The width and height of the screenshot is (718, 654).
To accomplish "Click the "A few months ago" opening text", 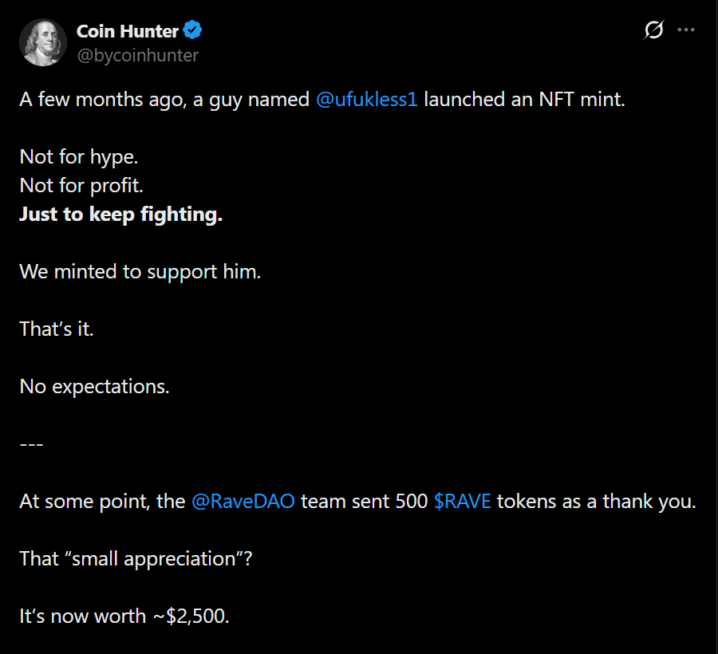I will [102, 100].
